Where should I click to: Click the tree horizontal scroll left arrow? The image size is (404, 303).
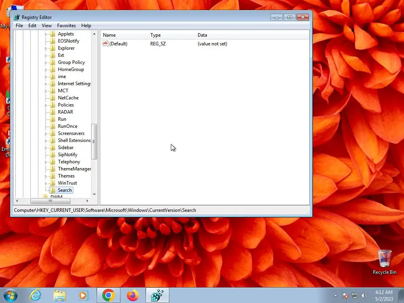pyautogui.click(x=17, y=201)
